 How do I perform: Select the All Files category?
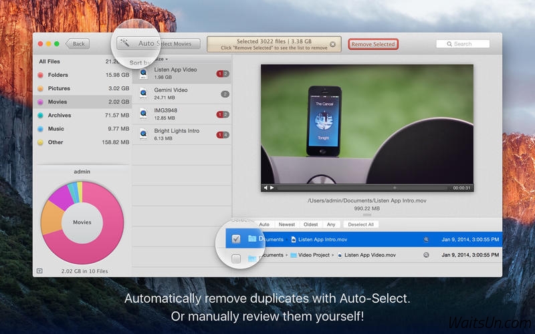[x=84, y=61]
